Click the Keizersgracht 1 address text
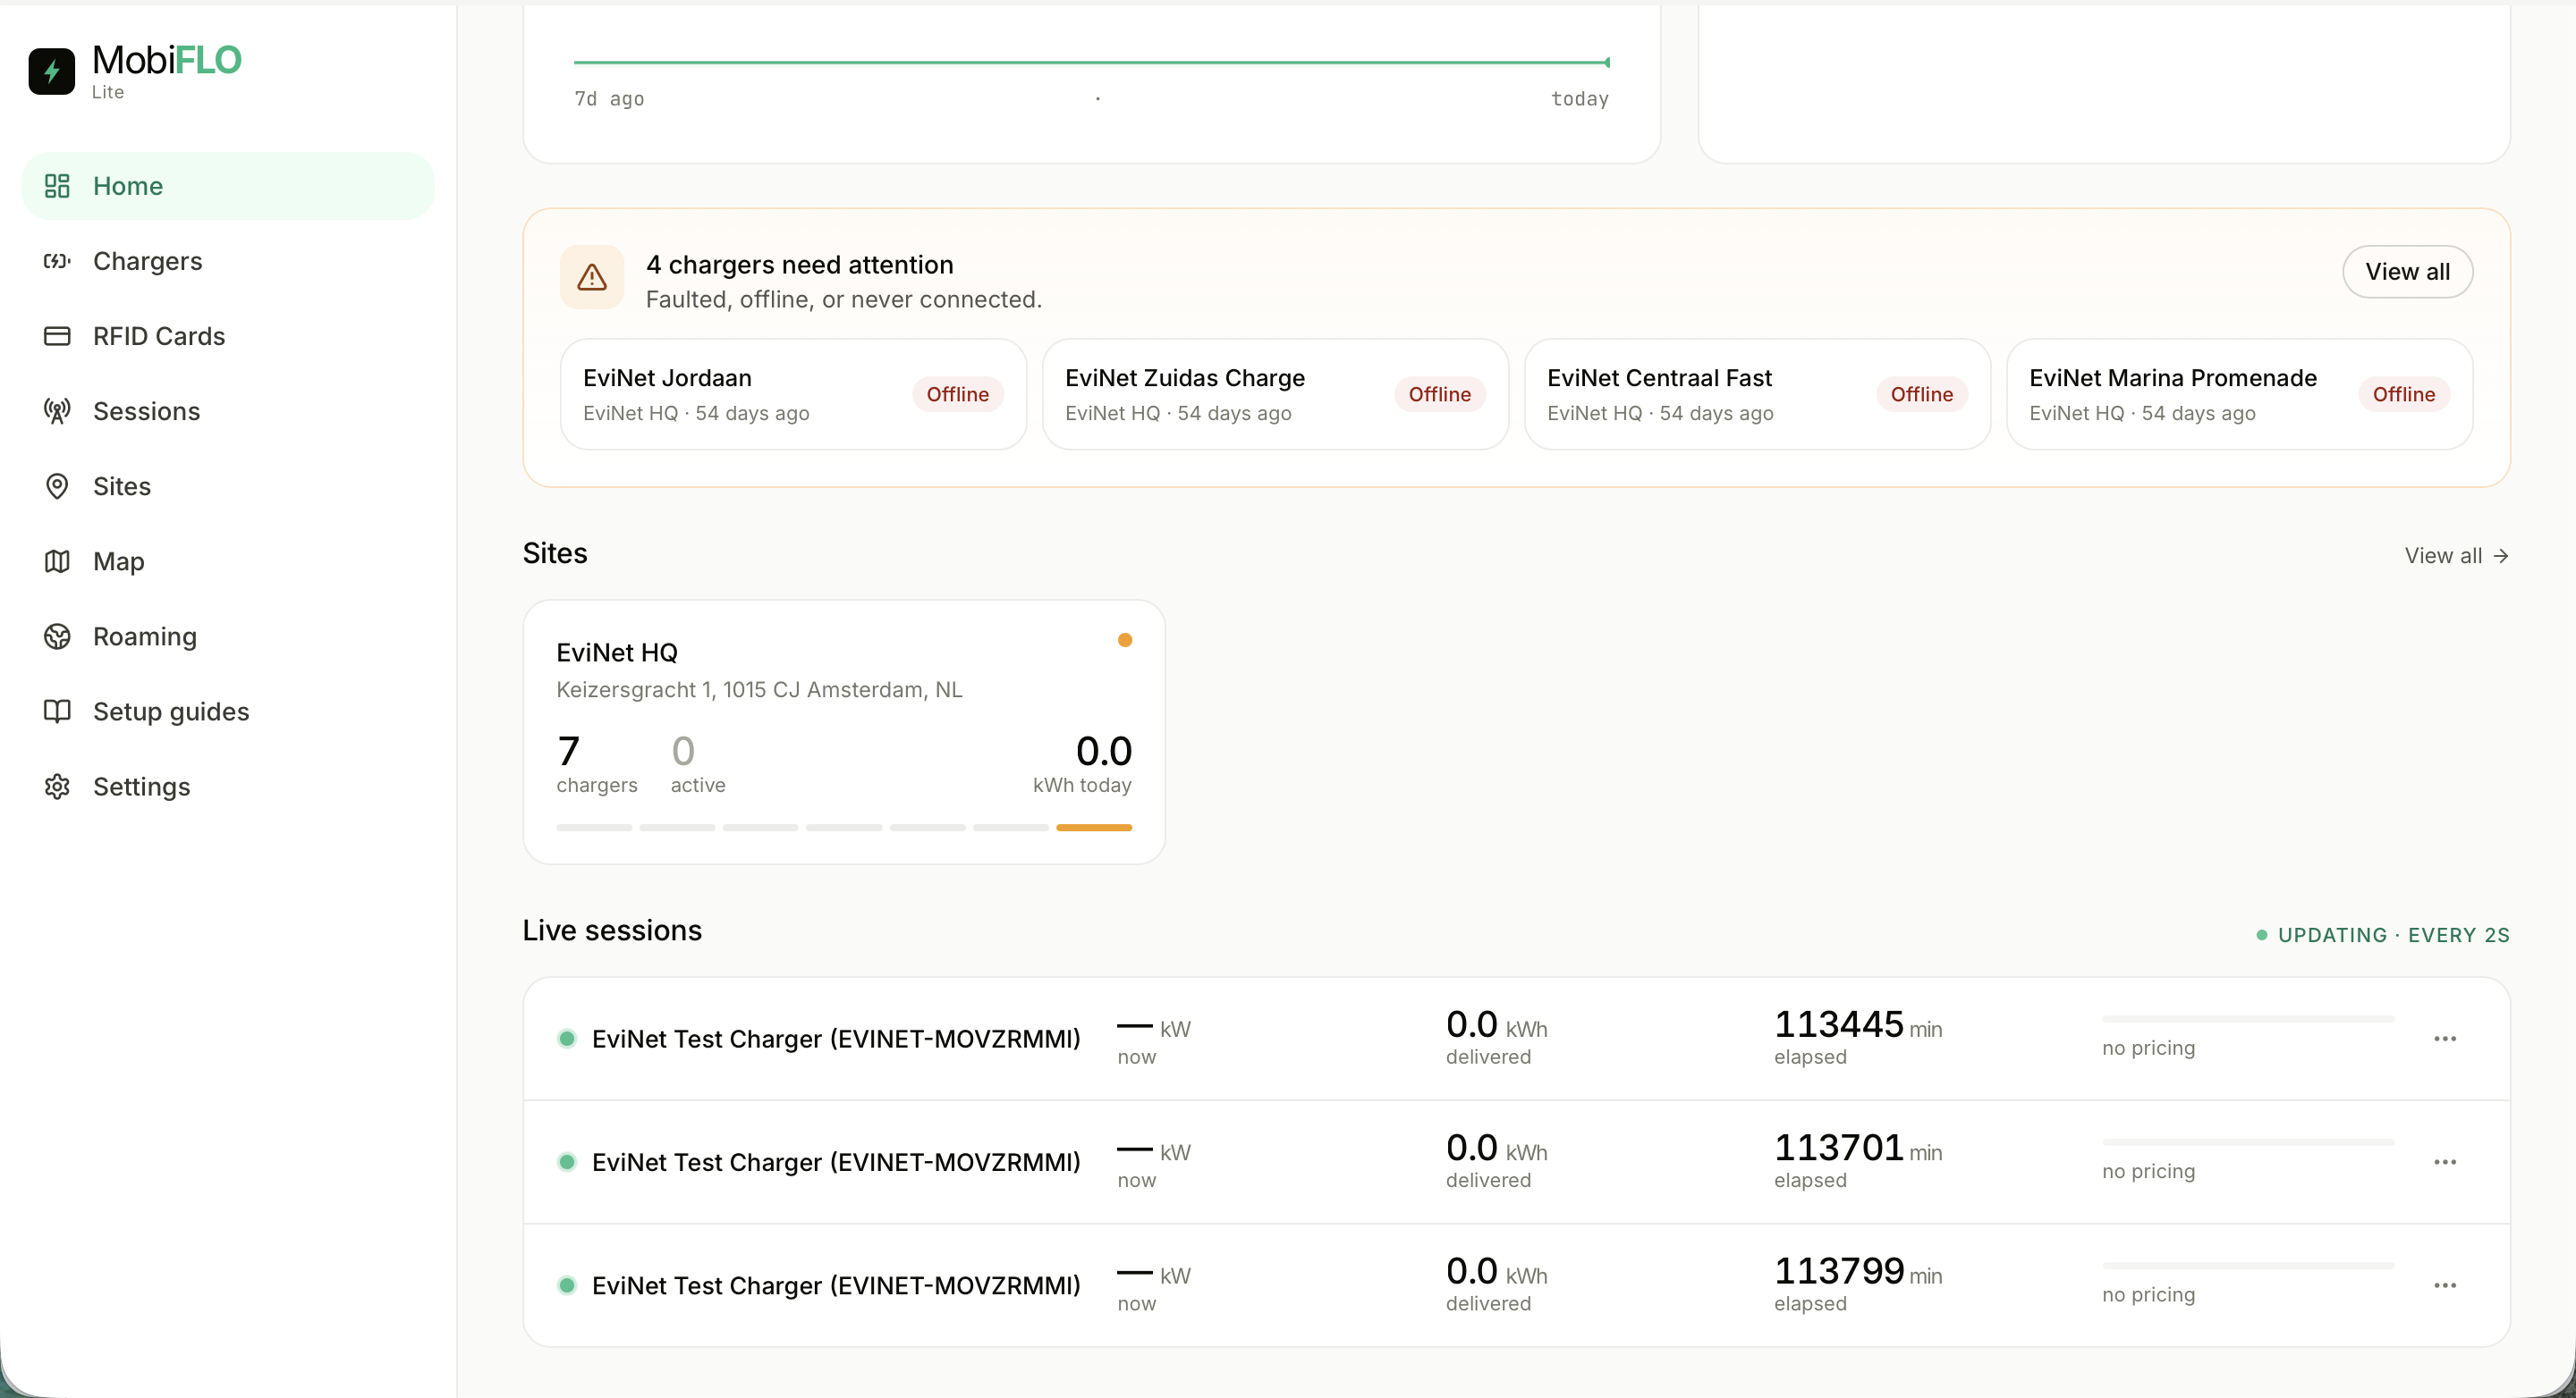Image resolution: width=2576 pixels, height=1398 pixels. (x=759, y=689)
